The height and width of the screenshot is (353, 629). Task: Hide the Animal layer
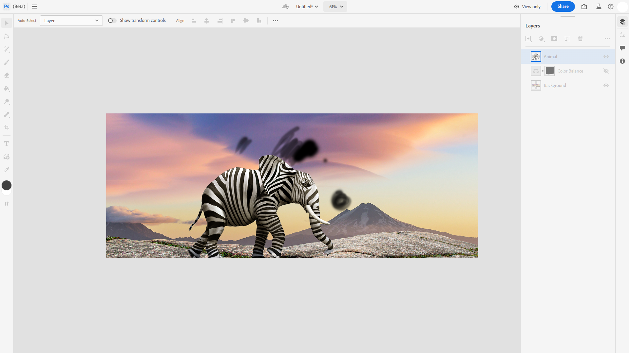pyautogui.click(x=606, y=57)
